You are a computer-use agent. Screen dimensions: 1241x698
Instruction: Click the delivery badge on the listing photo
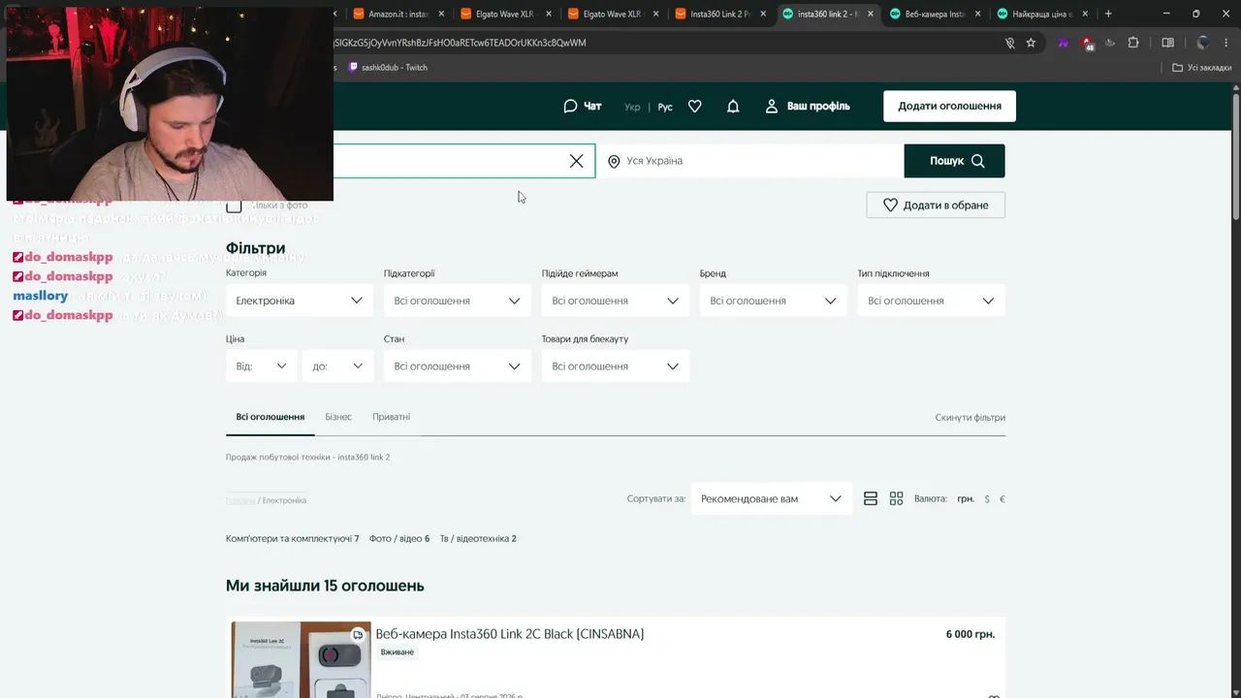(x=358, y=635)
